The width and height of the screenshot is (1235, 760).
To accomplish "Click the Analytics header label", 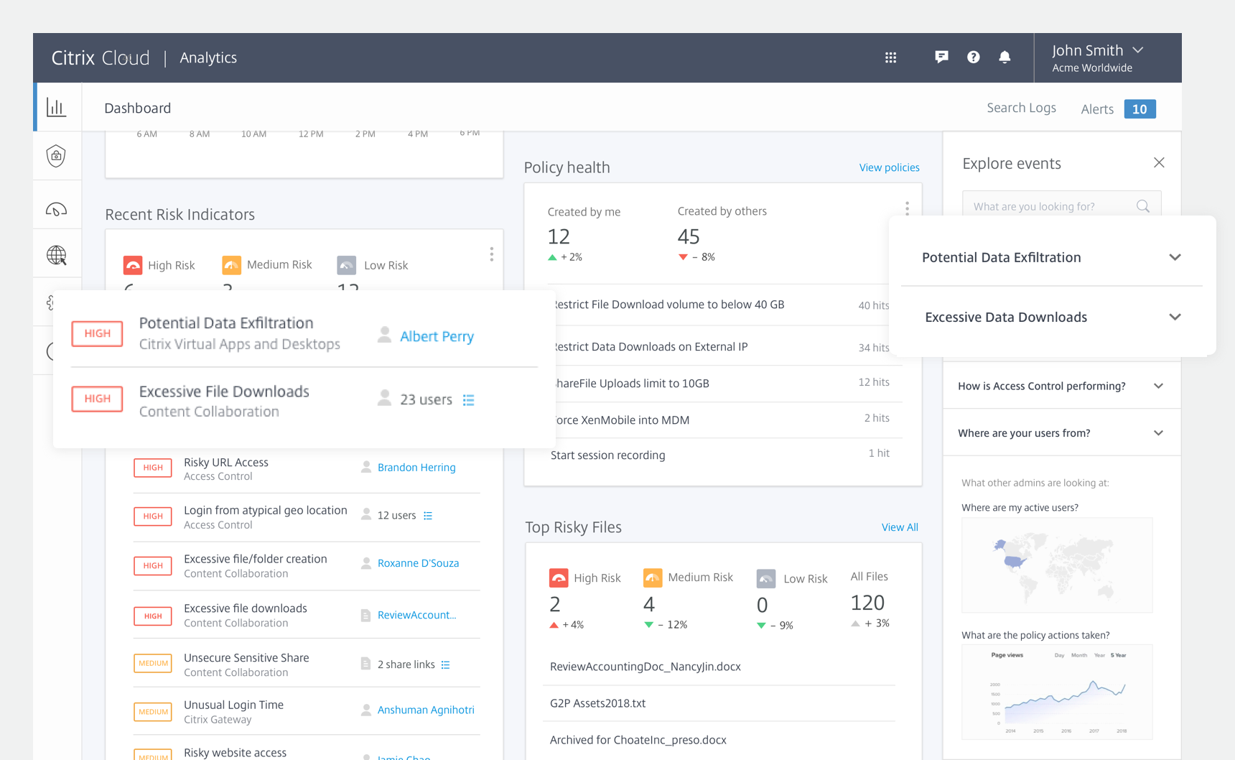I will point(208,57).
